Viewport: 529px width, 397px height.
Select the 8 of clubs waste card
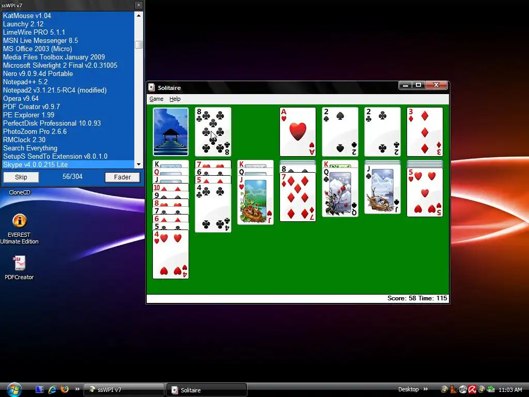(x=213, y=132)
